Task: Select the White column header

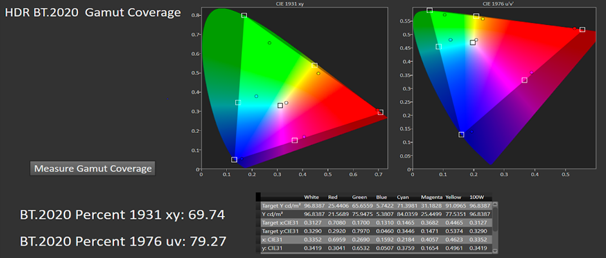Action: click(x=311, y=197)
